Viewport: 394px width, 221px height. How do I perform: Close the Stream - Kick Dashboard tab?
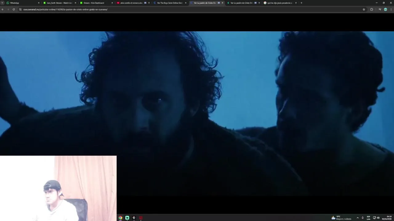pyautogui.click(x=112, y=3)
